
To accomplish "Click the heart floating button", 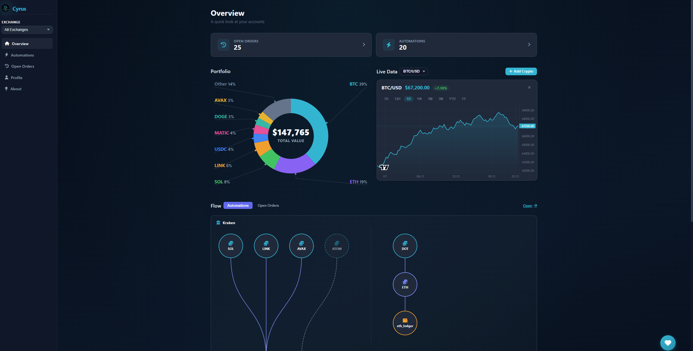I will pyautogui.click(x=668, y=343).
